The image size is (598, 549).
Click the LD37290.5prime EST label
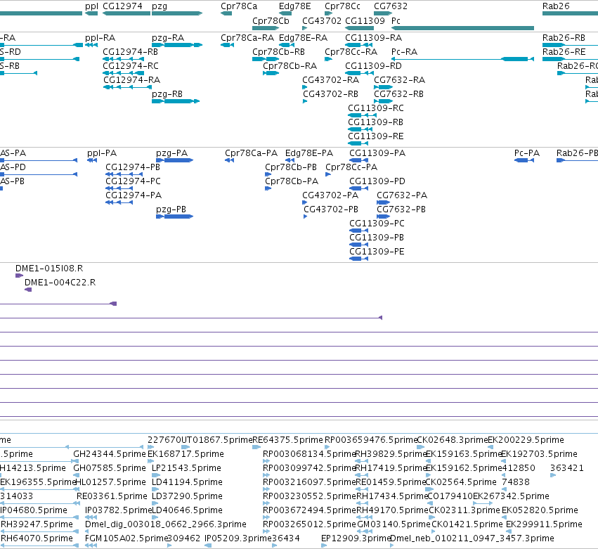tap(187, 496)
